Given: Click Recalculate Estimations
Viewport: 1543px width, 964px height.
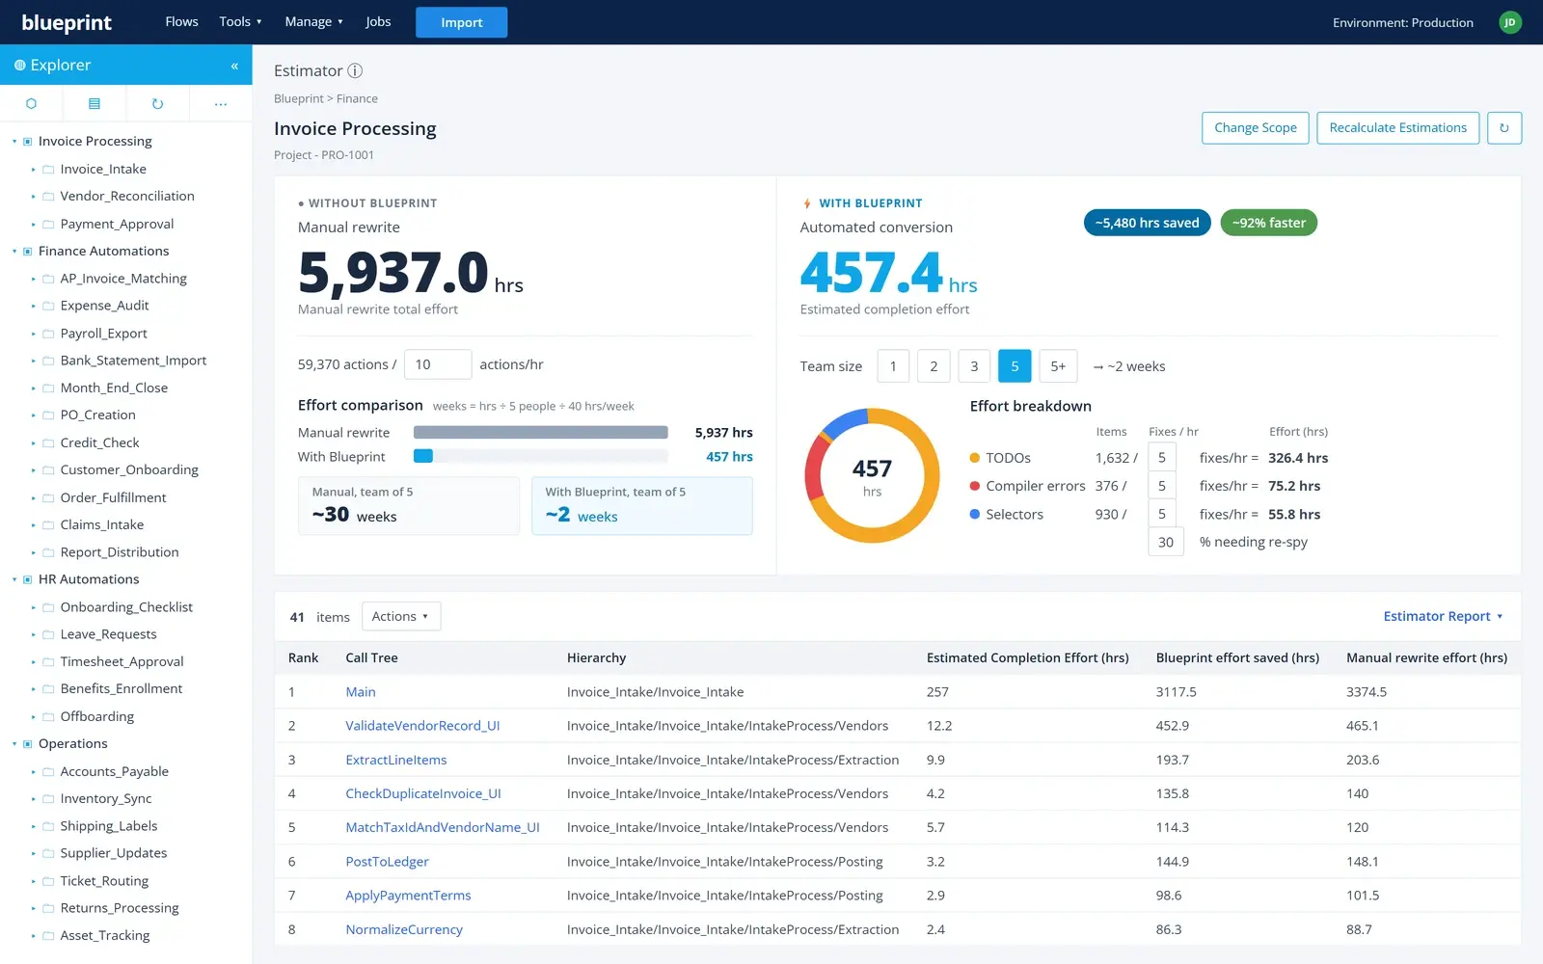Looking at the screenshot, I should pyautogui.click(x=1397, y=128).
